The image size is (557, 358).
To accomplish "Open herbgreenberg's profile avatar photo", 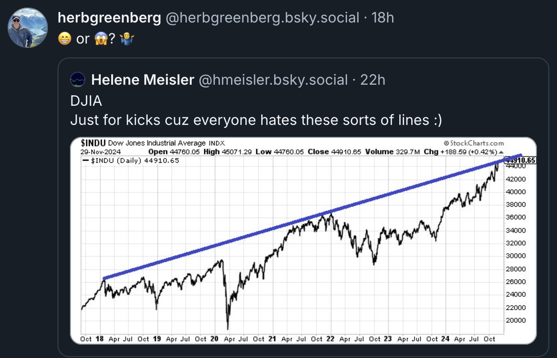I will point(28,28).
